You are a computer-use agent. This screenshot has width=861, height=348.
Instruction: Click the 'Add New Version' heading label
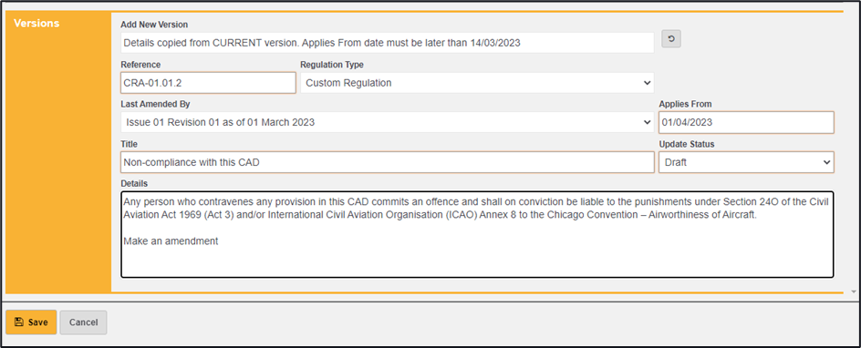[154, 25]
